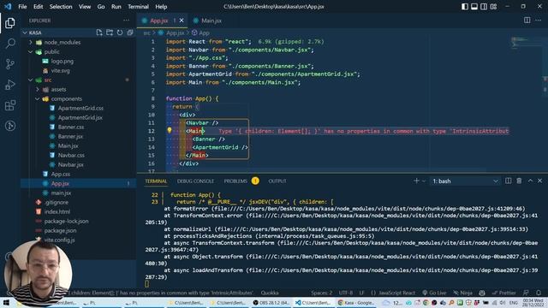Maximize panel size with up chevron
The width and height of the screenshot is (548, 308).
[x=530, y=181]
